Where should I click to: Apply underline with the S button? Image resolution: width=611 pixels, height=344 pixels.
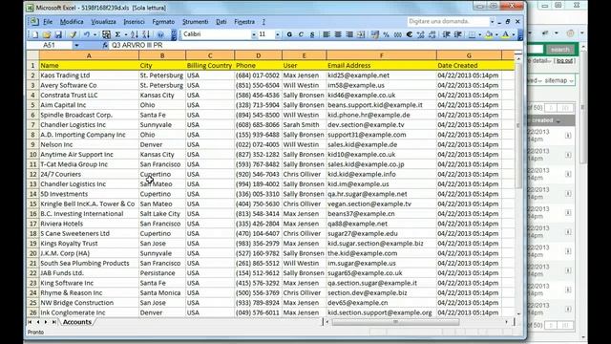(x=312, y=34)
